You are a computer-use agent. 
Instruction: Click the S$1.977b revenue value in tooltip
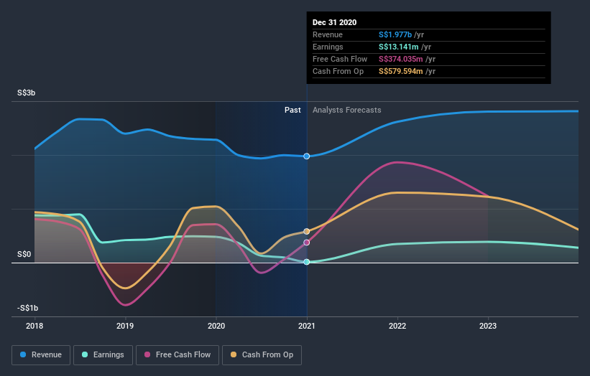(395, 34)
